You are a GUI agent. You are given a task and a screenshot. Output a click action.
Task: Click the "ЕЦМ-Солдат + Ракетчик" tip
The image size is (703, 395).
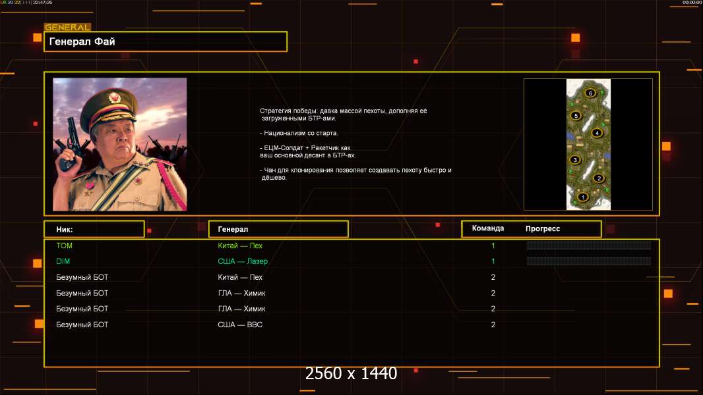[x=307, y=151]
